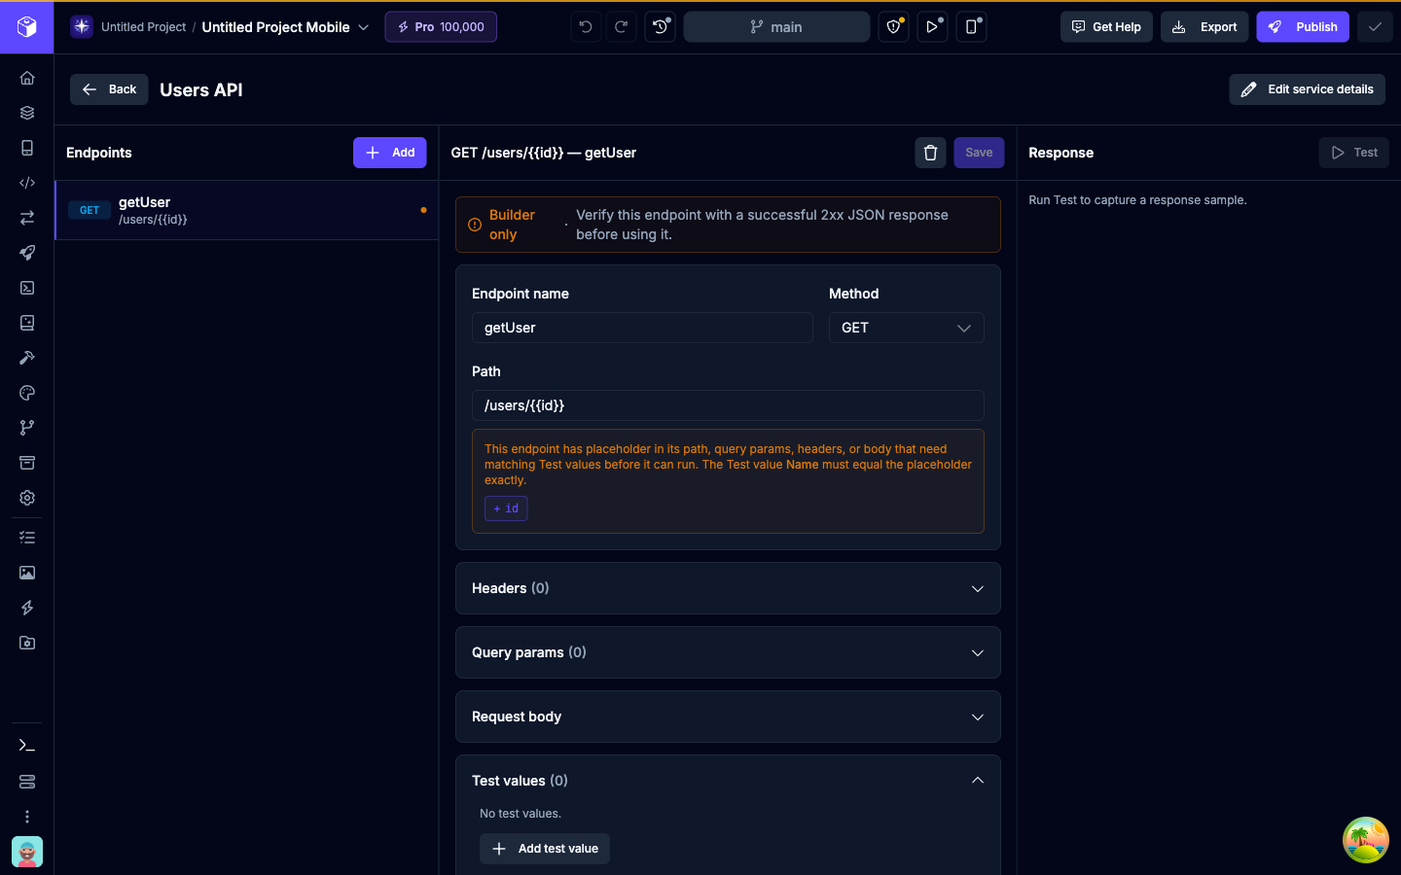Open the lightning bolt sidebar icon

click(27, 608)
